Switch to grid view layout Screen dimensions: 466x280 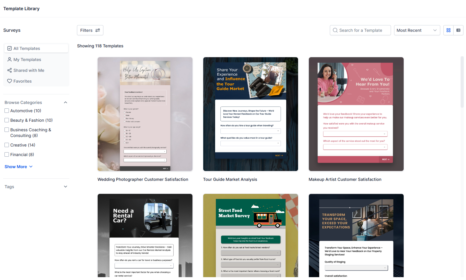449,30
